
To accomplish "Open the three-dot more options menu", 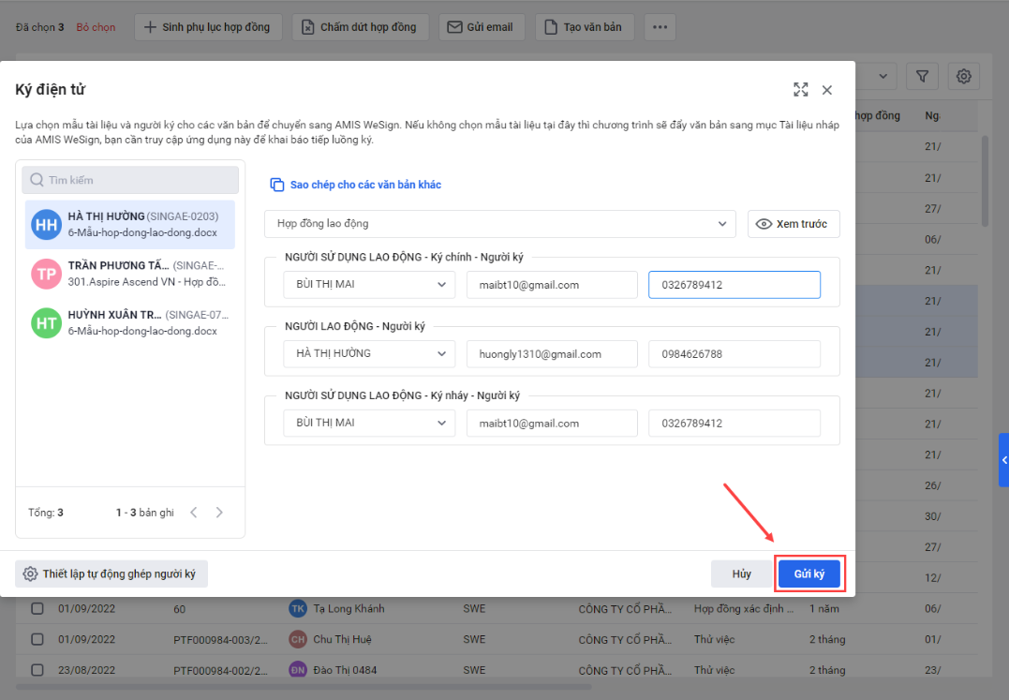I will [660, 27].
